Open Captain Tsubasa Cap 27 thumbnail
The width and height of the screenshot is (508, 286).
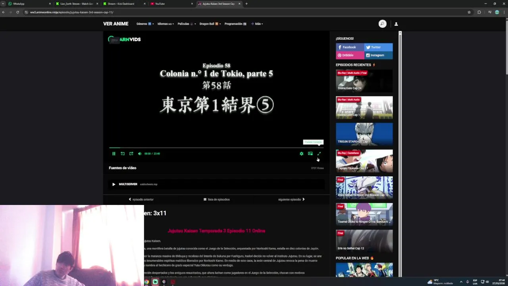(x=364, y=161)
